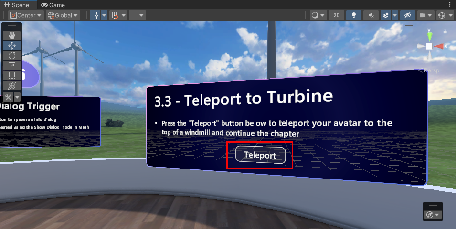Open the Scene view three-dot options menu

tap(450, 4)
